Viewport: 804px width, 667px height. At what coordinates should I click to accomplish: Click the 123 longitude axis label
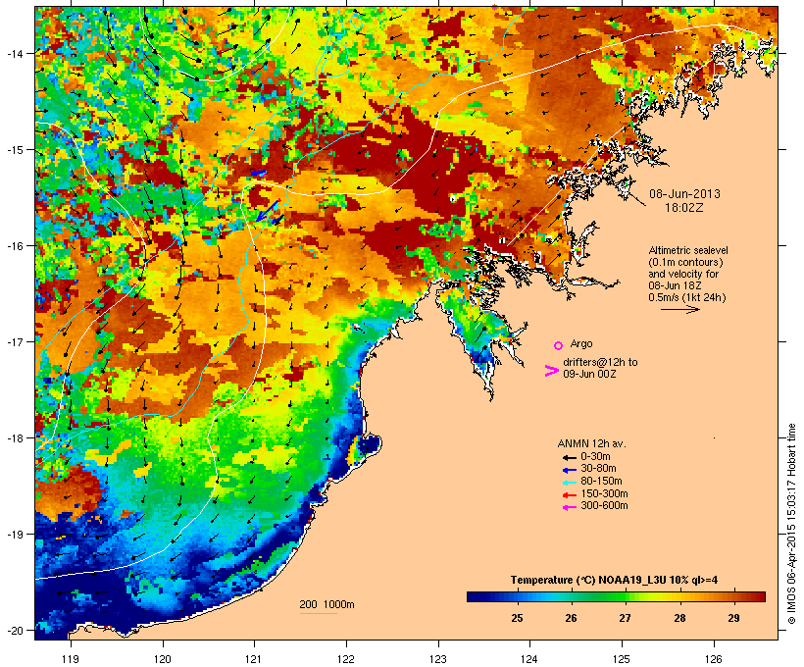438,659
